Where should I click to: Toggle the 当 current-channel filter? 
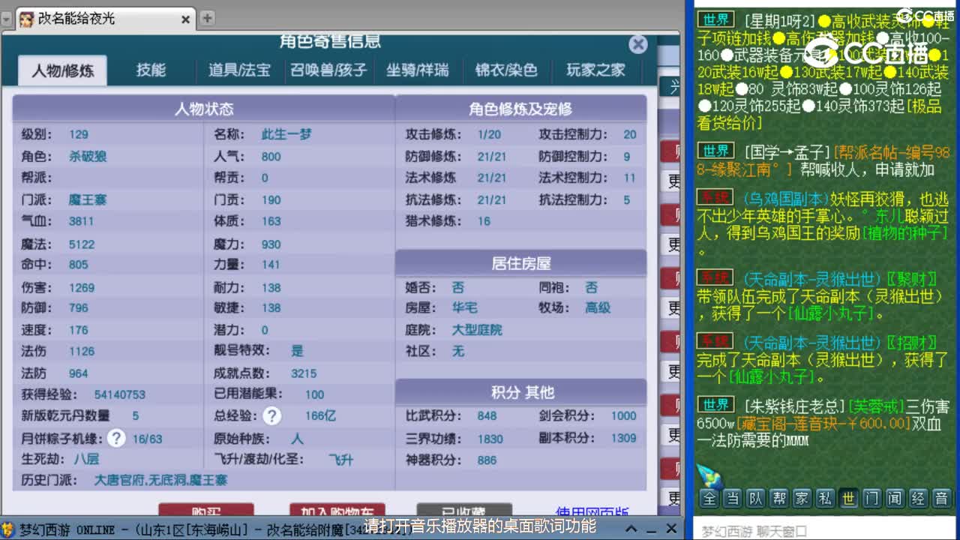[732, 498]
